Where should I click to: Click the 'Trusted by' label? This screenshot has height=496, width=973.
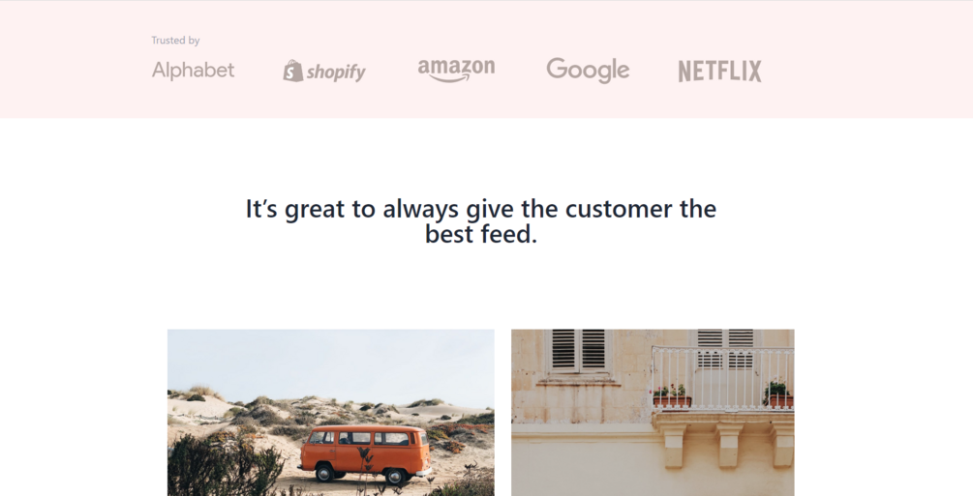[175, 41]
